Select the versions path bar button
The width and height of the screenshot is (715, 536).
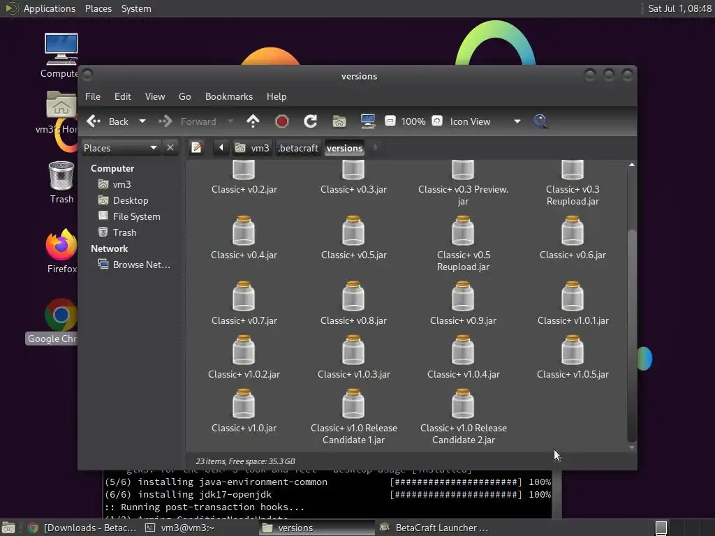click(345, 148)
